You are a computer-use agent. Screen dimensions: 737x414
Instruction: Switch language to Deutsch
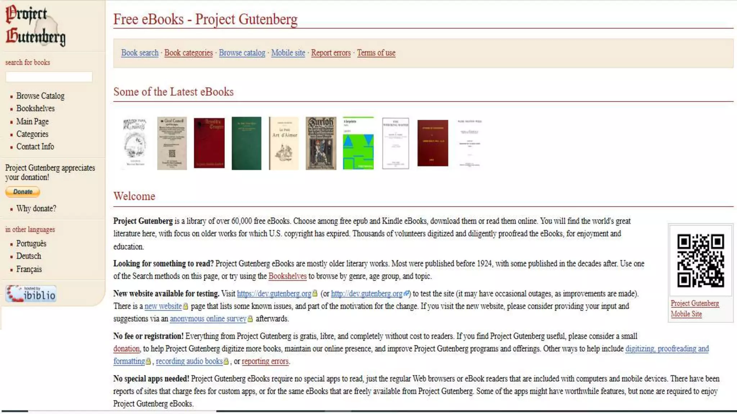(x=29, y=256)
